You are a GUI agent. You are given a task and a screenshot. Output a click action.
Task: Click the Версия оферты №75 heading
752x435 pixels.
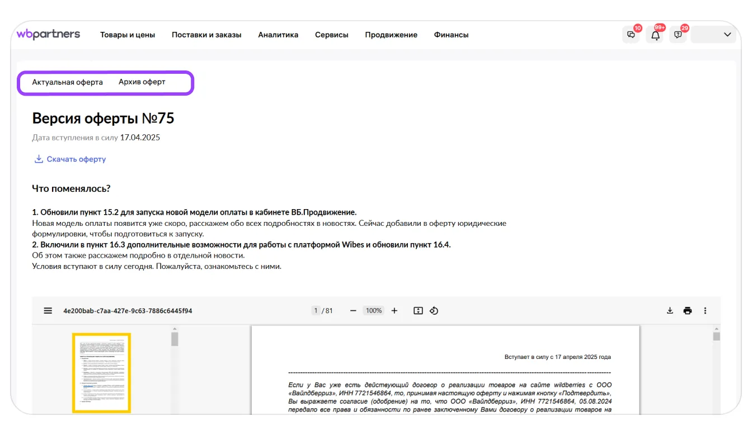click(104, 119)
